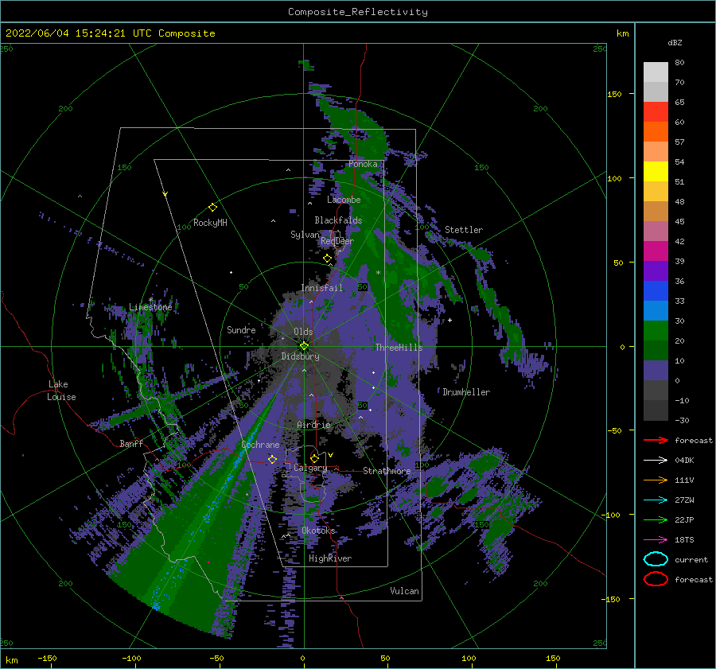This screenshot has height=669, width=716.
Task: Click the ThreeHills city label
Action: pyautogui.click(x=399, y=348)
